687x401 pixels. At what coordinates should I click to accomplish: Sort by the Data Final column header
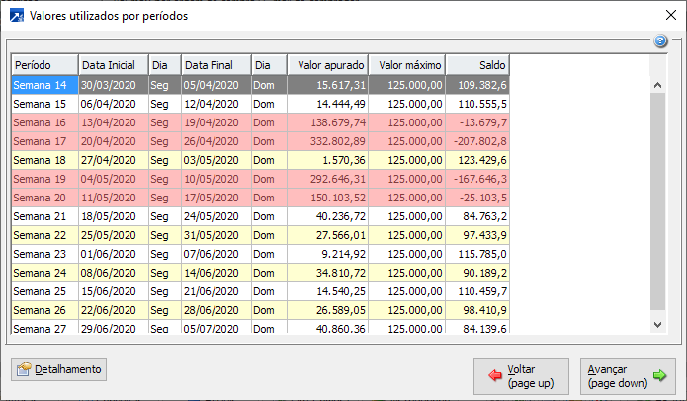[216, 65]
